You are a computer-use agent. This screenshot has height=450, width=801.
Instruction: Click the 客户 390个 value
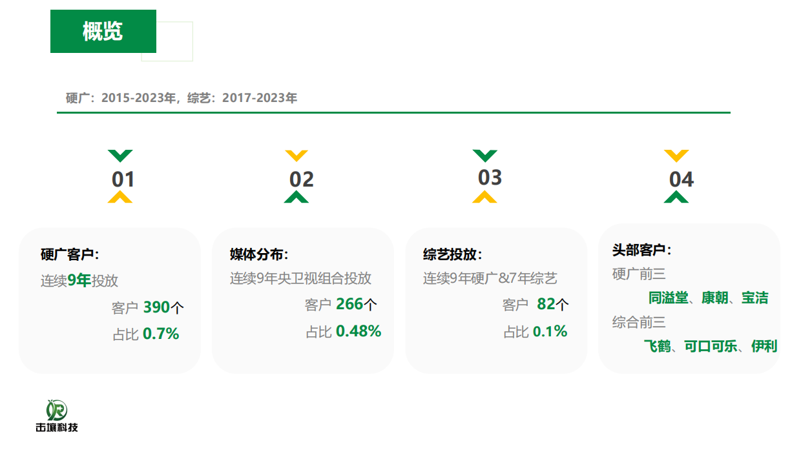[x=148, y=307]
